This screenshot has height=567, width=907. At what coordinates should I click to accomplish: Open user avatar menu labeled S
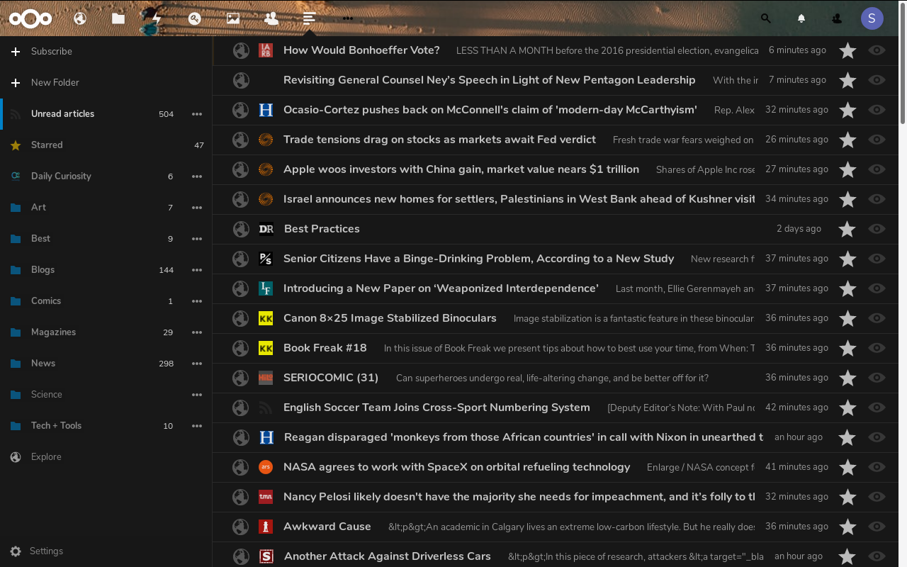coord(872,18)
